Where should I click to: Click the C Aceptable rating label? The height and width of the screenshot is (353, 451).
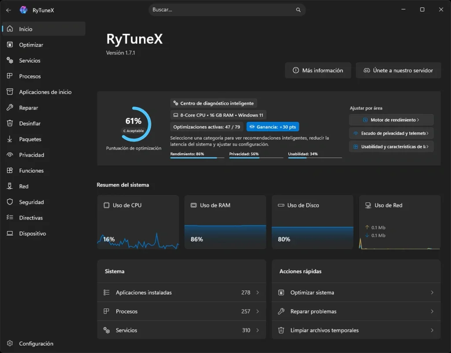[x=133, y=131]
